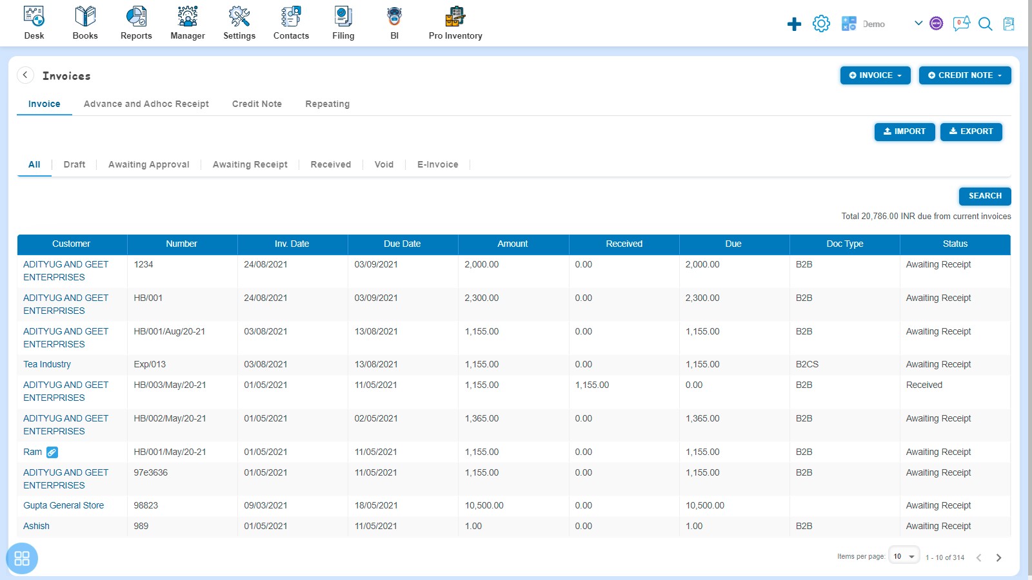Image resolution: width=1032 pixels, height=580 pixels.
Task: Click the 10,500.00 amount cell
Action: pos(484,505)
